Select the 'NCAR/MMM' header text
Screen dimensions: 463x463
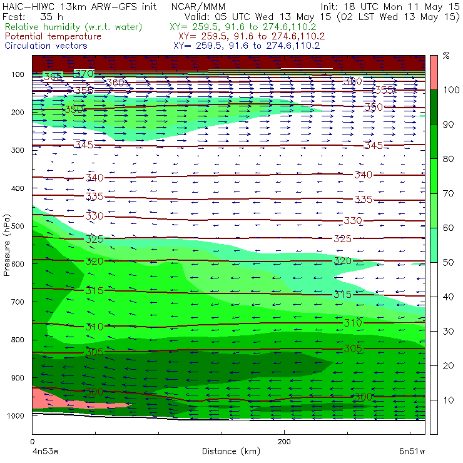coord(198,6)
